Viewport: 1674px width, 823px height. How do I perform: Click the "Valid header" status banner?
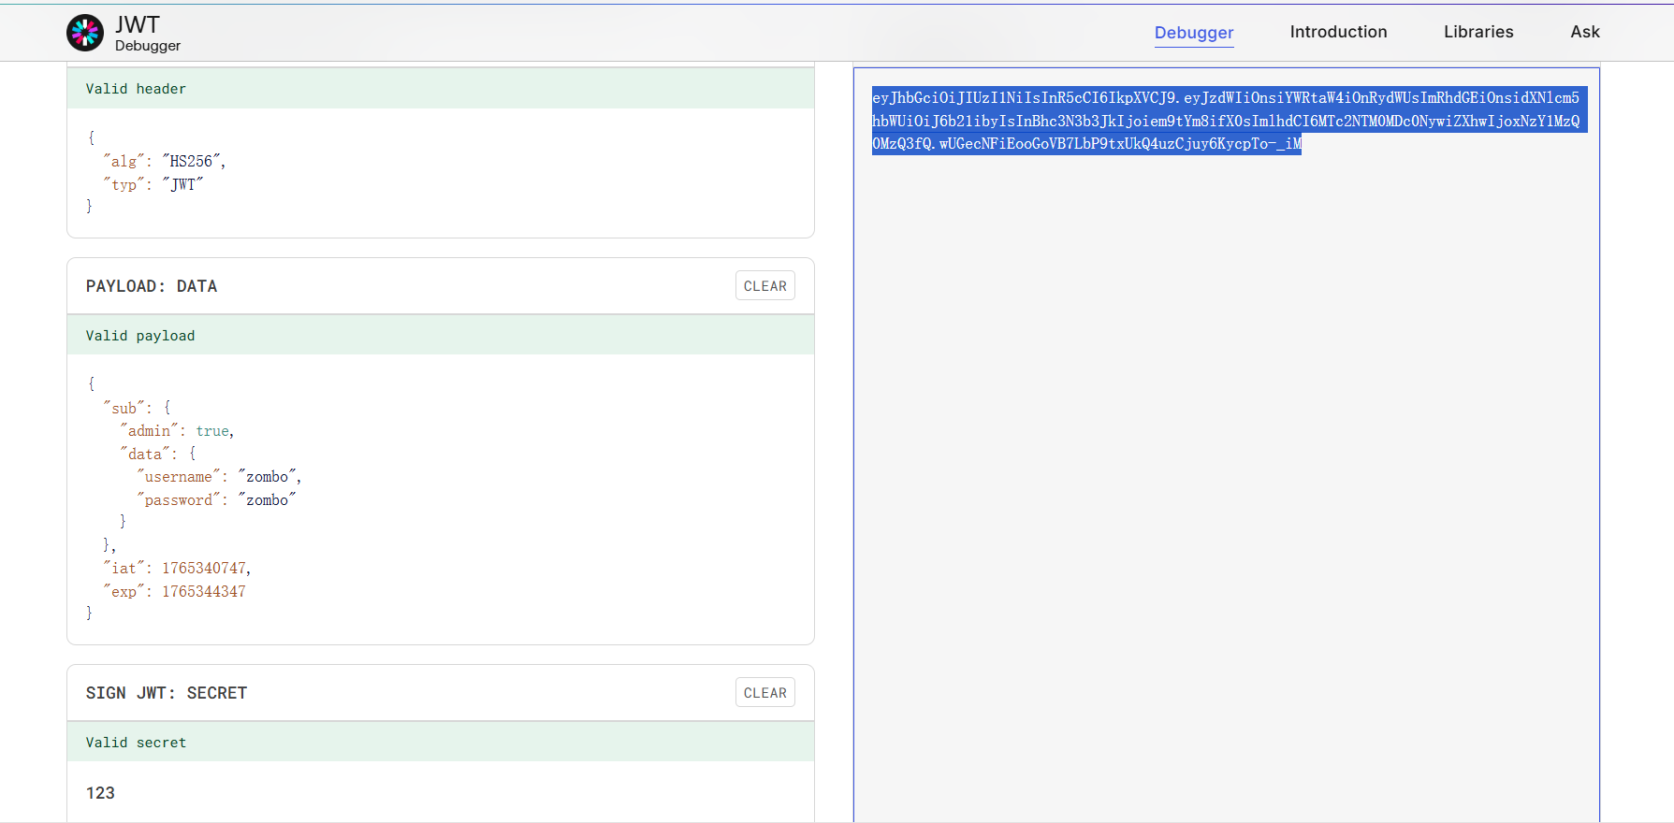pos(440,89)
